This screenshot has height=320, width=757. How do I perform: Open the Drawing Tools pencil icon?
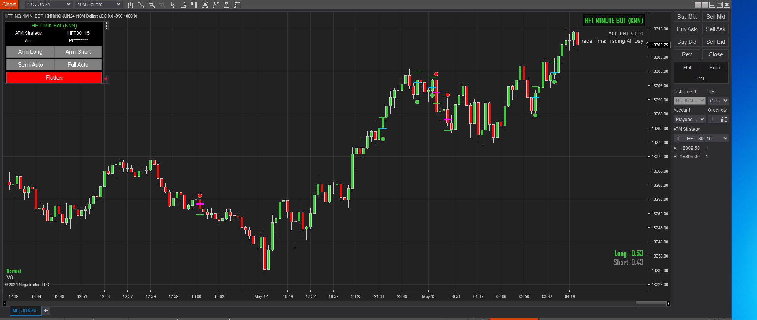141,5
